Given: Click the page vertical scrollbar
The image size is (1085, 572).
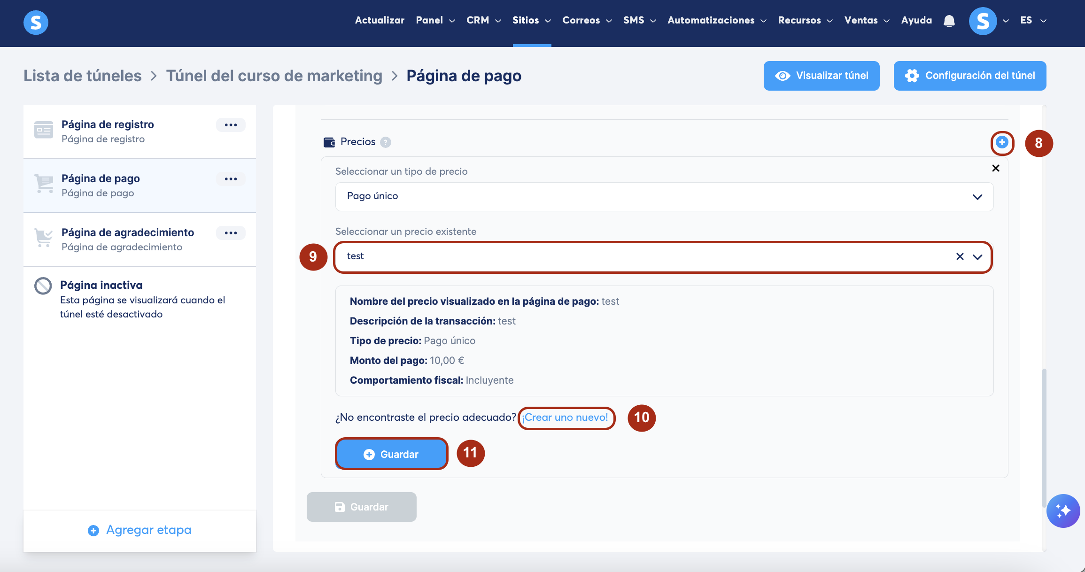Looking at the screenshot, I should [x=1044, y=437].
